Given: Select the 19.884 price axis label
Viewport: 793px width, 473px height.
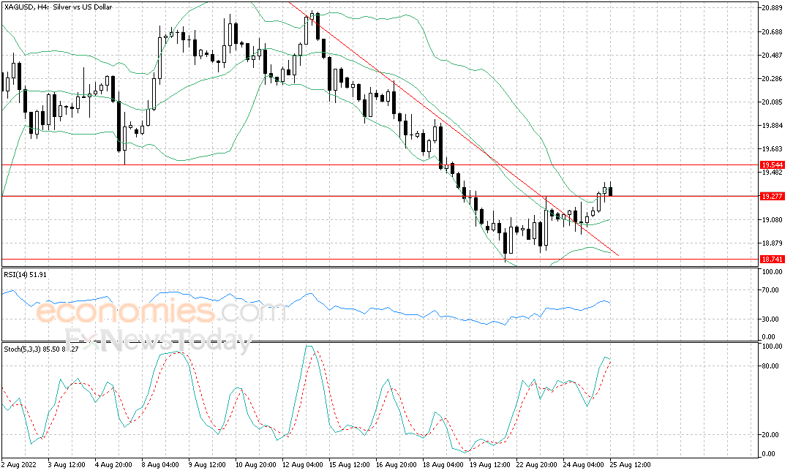Looking at the screenshot, I should 773,126.
